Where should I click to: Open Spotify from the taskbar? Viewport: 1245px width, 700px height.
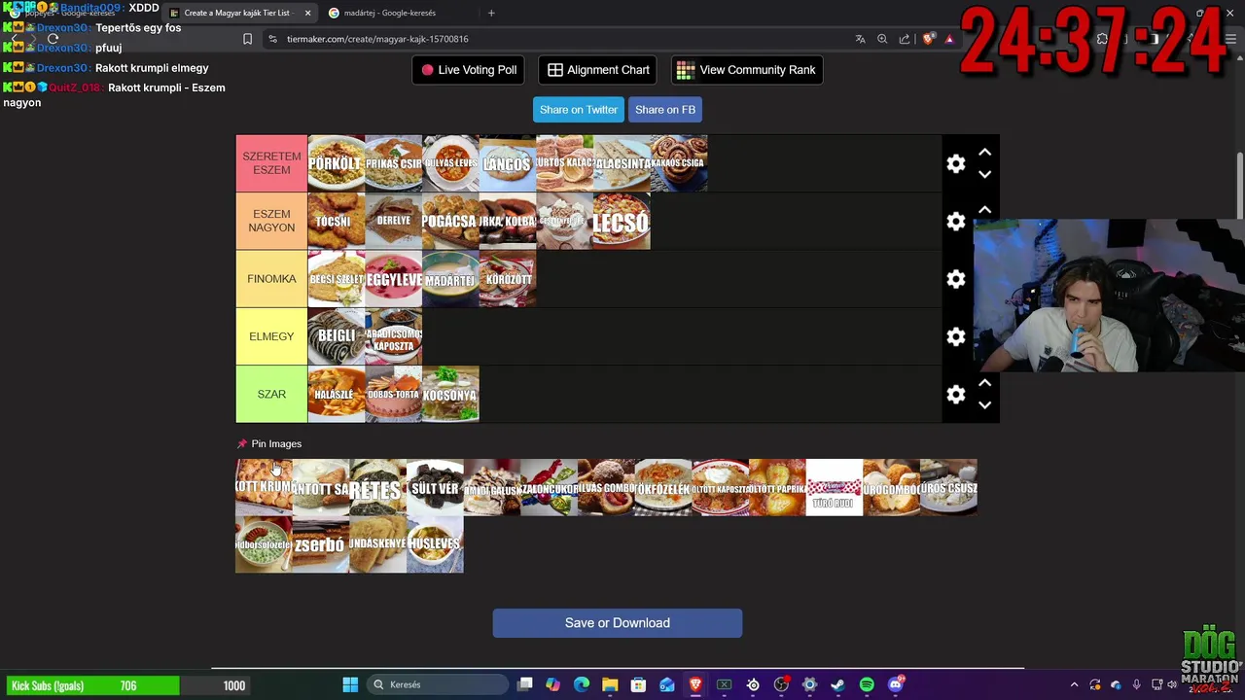[867, 684]
